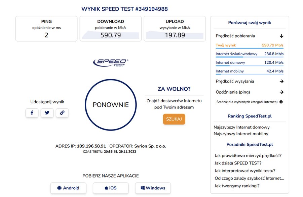Download the Windows app
303x197 pixels.
[x=153, y=188]
